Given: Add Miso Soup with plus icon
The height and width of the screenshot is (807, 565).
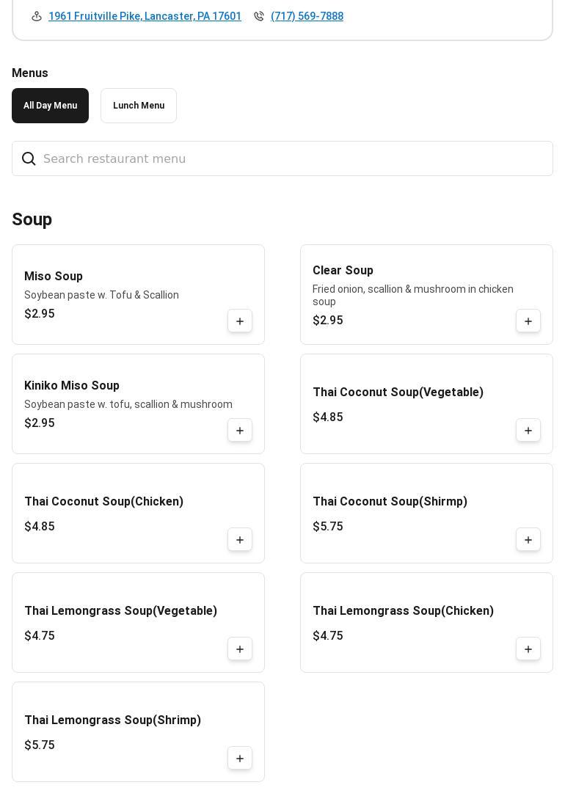Looking at the screenshot, I should (240, 321).
